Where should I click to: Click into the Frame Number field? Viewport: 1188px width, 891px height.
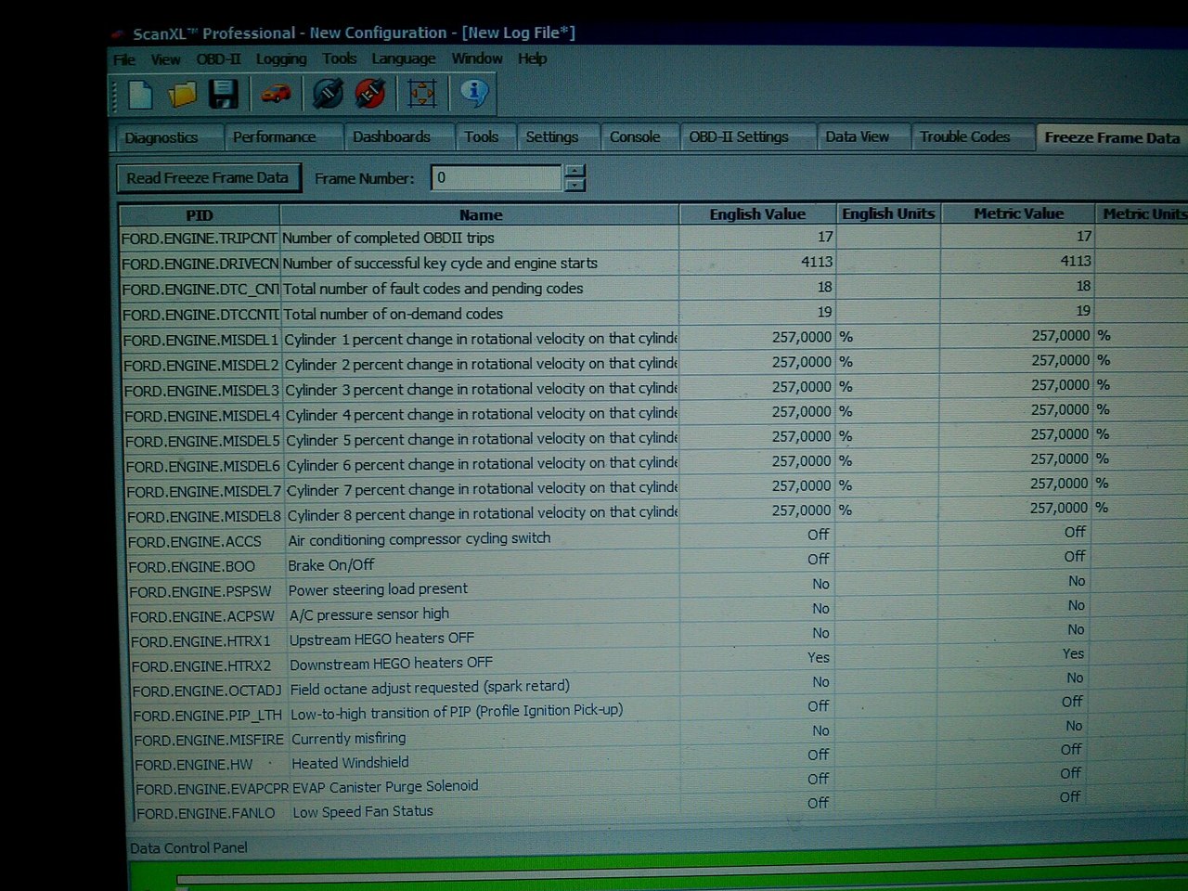pyautogui.click(x=497, y=177)
